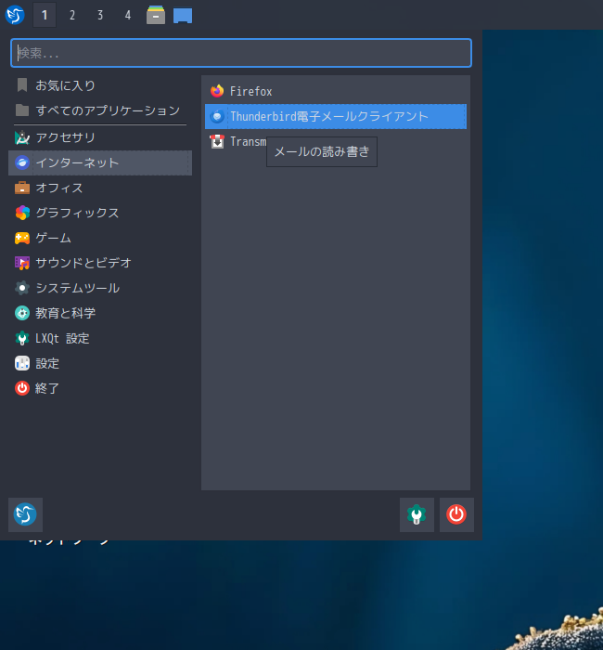Switch to workspace 4
The height and width of the screenshot is (650, 603).
(x=128, y=15)
